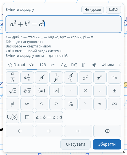The width and height of the screenshot is (127, 155).
Task: Insert the not equal sign
Action: tap(12, 104)
